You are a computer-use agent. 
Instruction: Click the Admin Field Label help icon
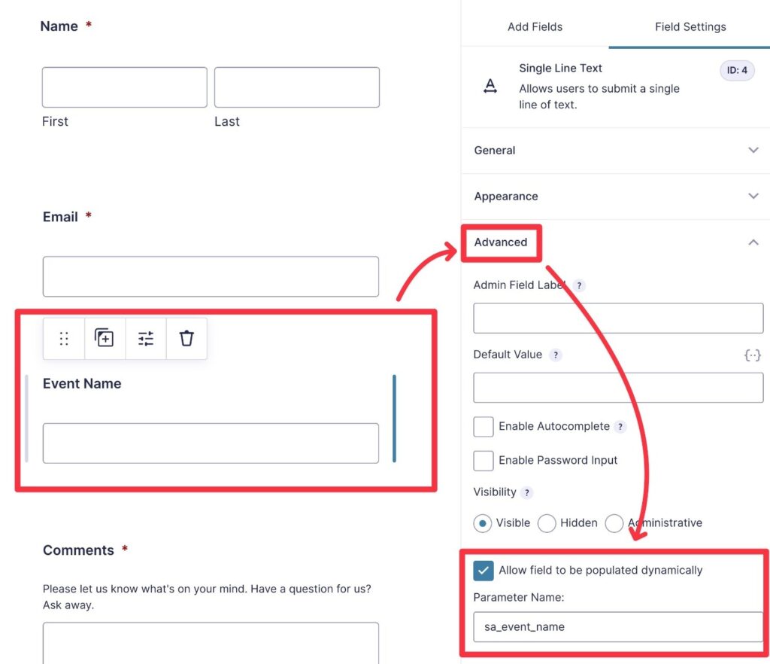[x=577, y=285]
